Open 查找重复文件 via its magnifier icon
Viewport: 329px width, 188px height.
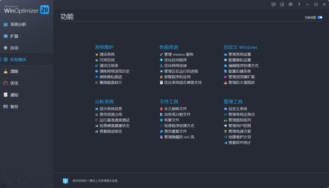click(x=161, y=131)
